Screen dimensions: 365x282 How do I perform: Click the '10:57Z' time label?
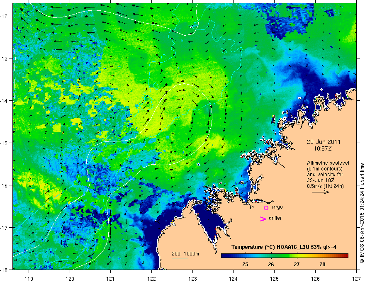pos(322,148)
